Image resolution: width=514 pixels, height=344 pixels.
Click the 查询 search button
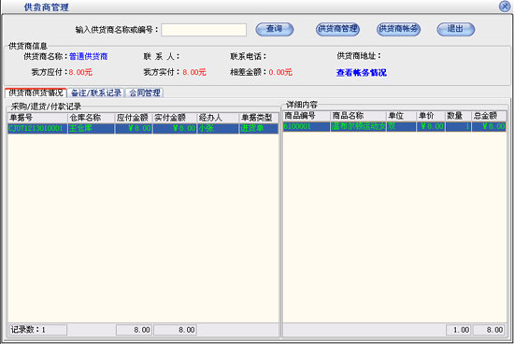pos(275,29)
